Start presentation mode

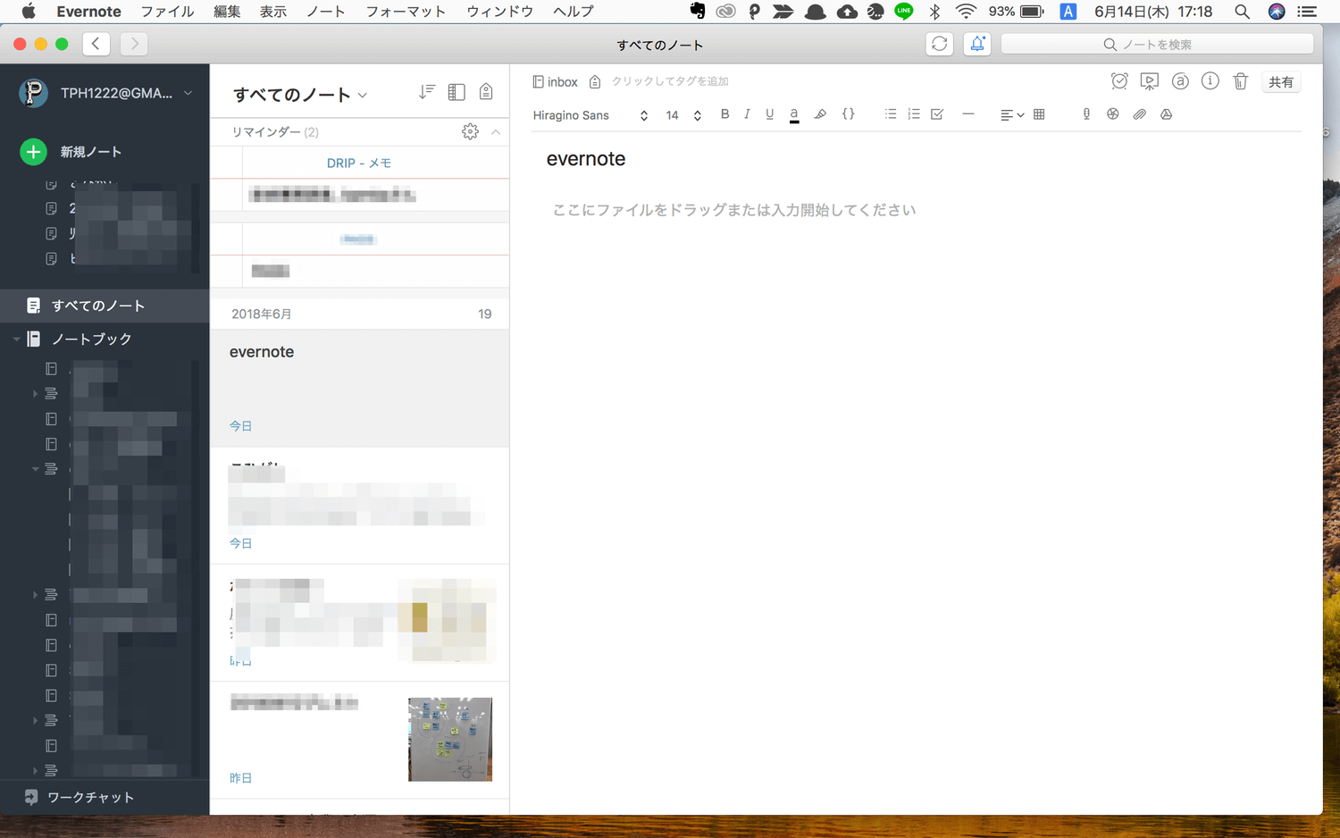(x=1150, y=81)
